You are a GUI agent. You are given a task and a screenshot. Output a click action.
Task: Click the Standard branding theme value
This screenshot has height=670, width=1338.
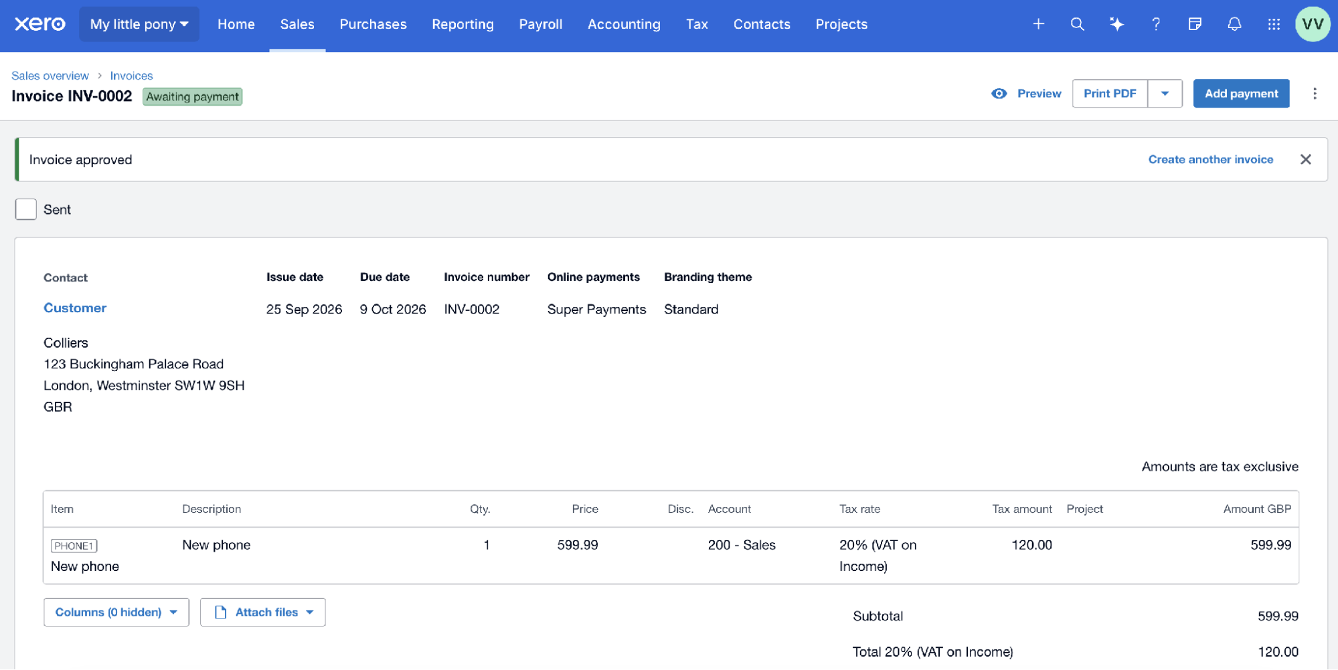click(691, 309)
